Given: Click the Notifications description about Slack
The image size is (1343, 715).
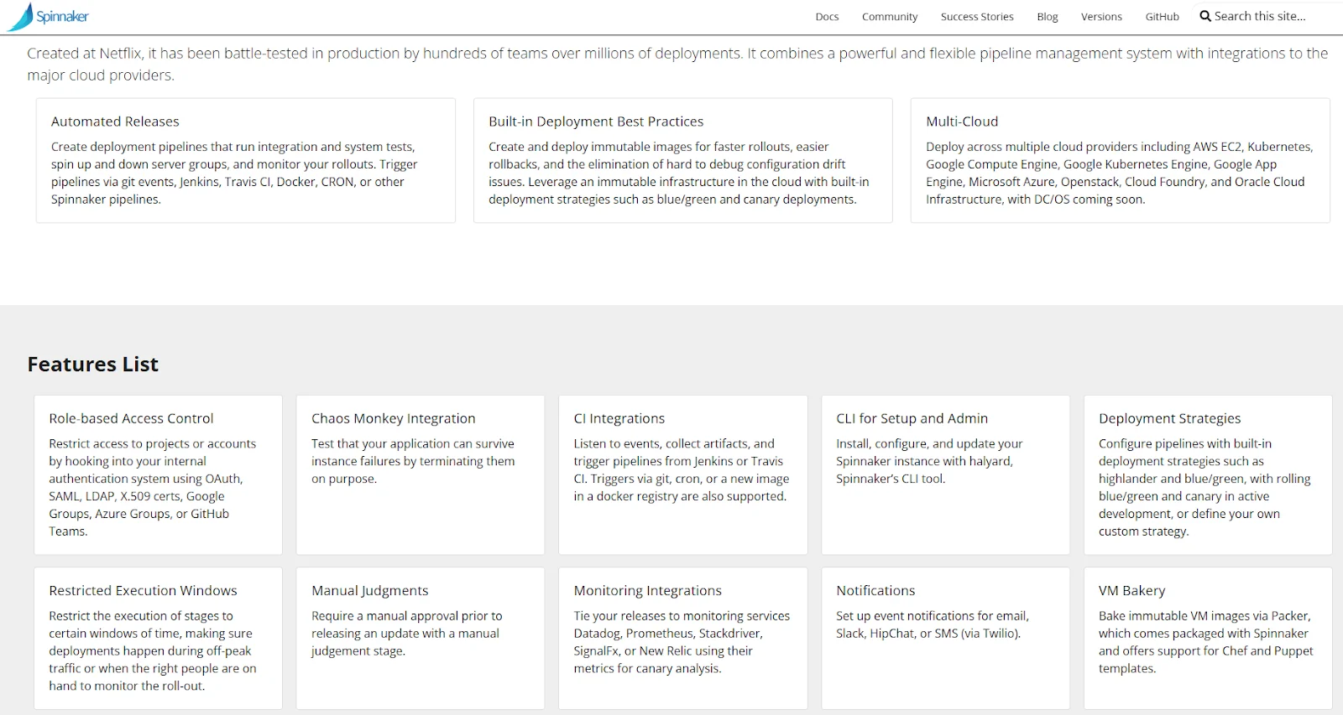Looking at the screenshot, I should (x=933, y=624).
